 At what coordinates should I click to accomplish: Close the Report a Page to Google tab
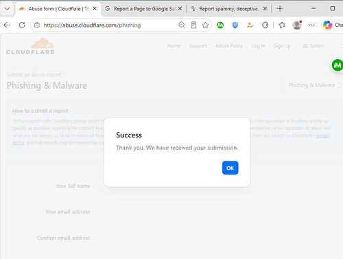pos(180,9)
